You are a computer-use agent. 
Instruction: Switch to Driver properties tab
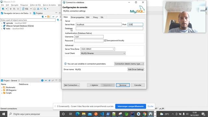[77, 17]
